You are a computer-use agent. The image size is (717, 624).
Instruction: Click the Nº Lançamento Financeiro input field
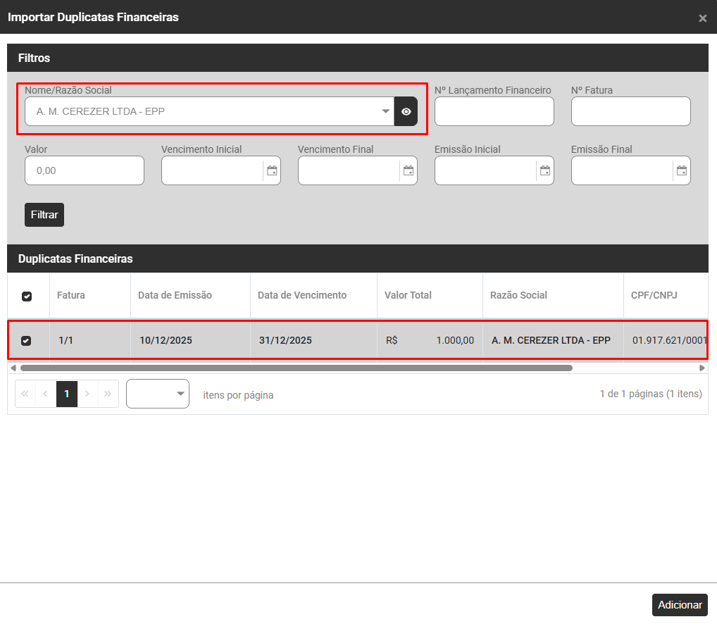(x=494, y=111)
